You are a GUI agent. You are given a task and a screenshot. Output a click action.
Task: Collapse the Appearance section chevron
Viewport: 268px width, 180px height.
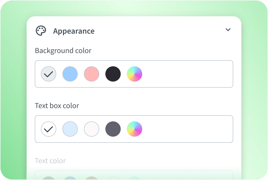(x=228, y=30)
